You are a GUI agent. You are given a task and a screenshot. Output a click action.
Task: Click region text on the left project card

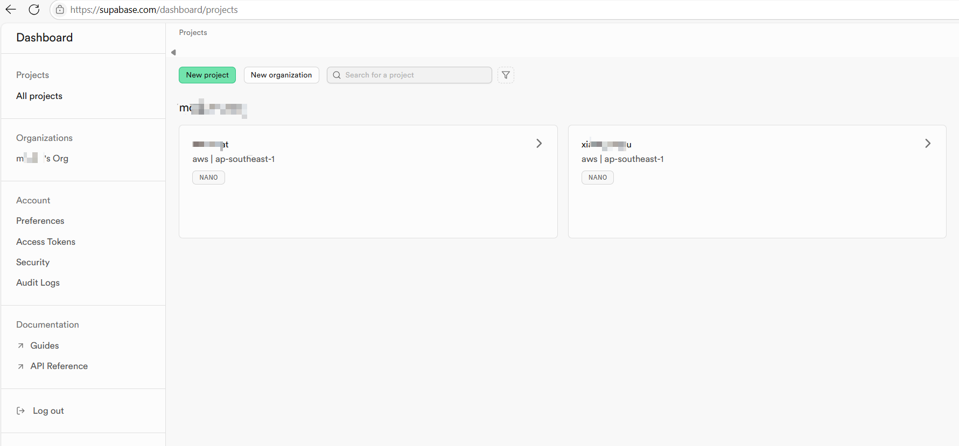click(234, 159)
